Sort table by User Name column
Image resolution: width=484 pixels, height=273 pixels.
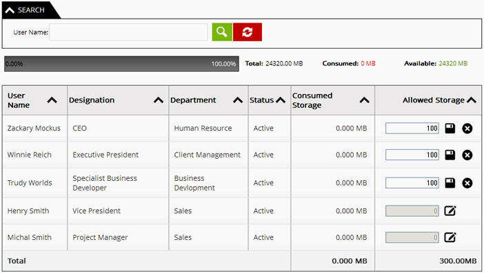(52, 100)
